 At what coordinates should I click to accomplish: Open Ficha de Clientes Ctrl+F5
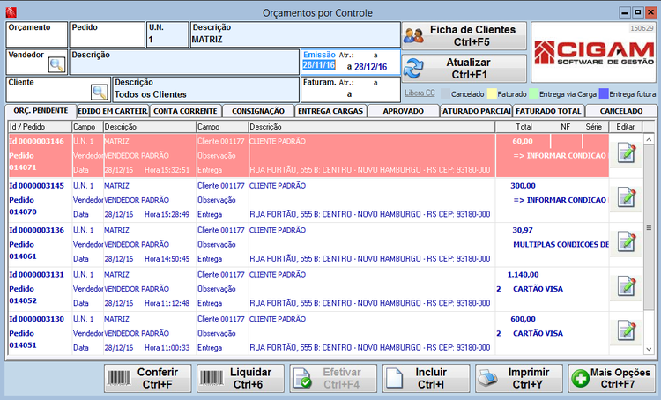coord(464,36)
